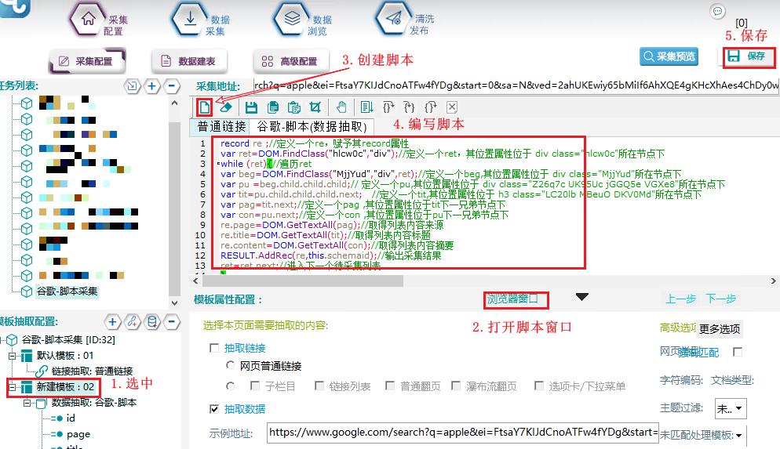Open the 清洗发布 paper-plane hexagon icon
The height and width of the screenshot is (449, 780).
click(394, 19)
